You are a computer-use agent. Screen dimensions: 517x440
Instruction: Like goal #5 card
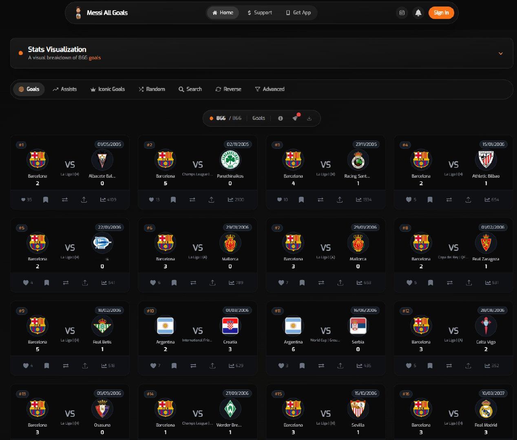[x=26, y=283]
